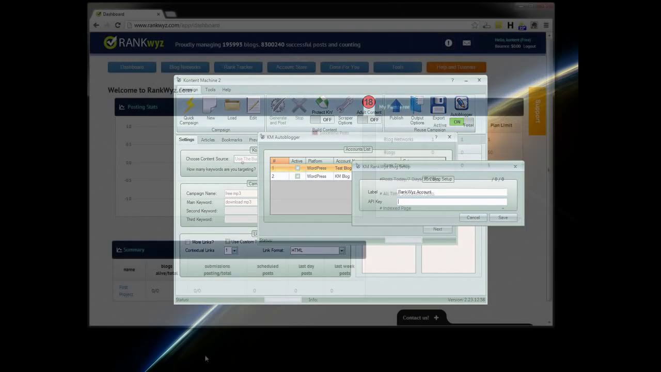The width and height of the screenshot is (661, 372).
Task: Open the Tools menu in Kontent Machine
Action: pyautogui.click(x=210, y=90)
